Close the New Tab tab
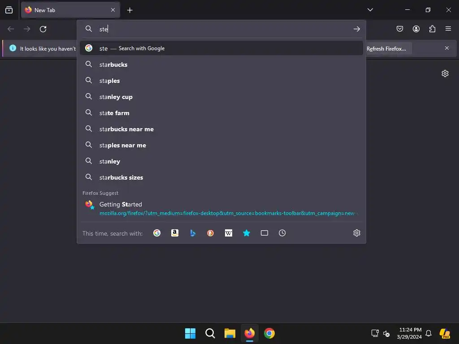 click(x=113, y=10)
